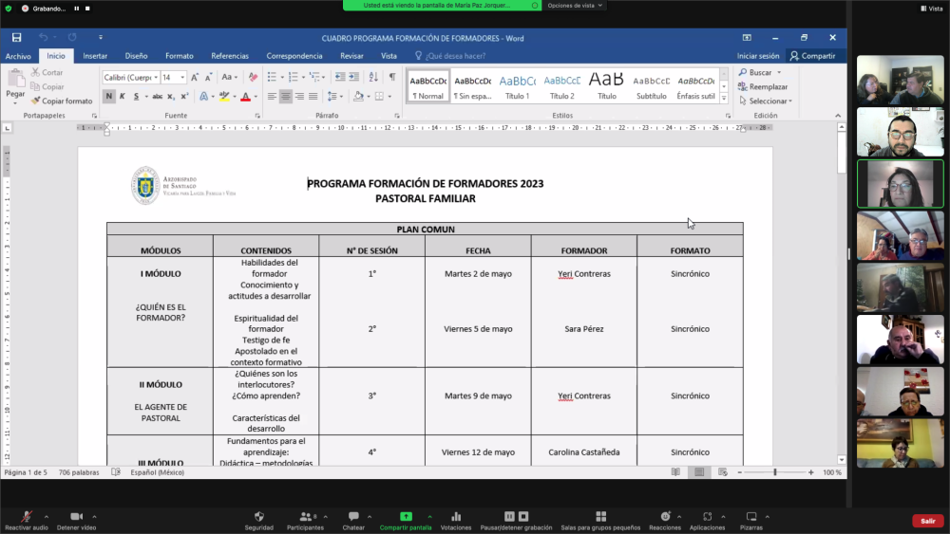Apply yellow text highlight color

[x=224, y=96]
